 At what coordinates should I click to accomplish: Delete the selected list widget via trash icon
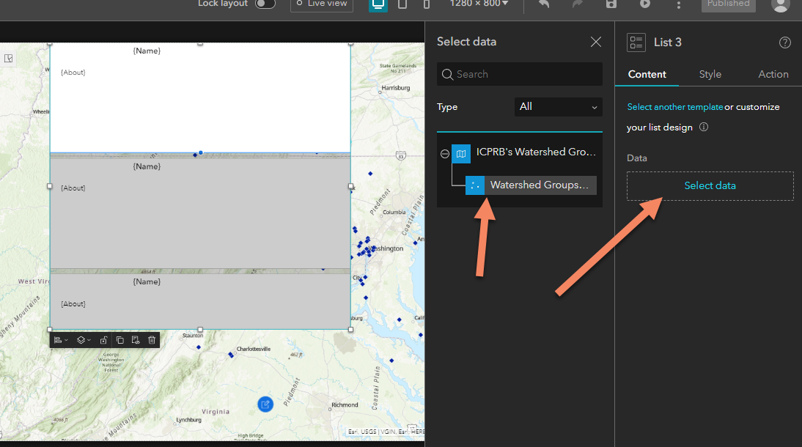click(x=152, y=340)
